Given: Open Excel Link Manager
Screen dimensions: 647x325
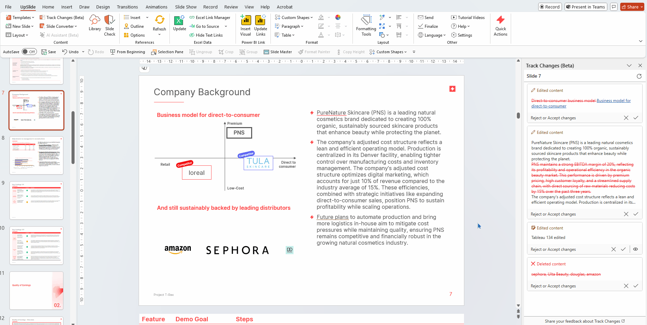Looking at the screenshot, I should tap(210, 18).
